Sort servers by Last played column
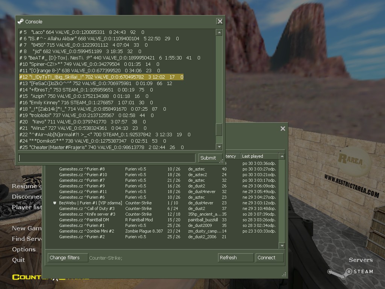The width and height of the screenshot is (385, 289). coord(259,156)
